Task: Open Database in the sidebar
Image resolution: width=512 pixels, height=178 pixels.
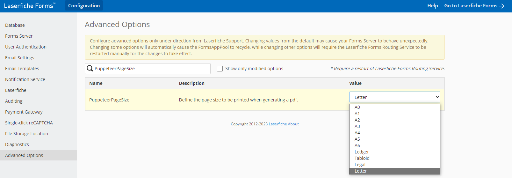Action: pyautogui.click(x=15, y=25)
